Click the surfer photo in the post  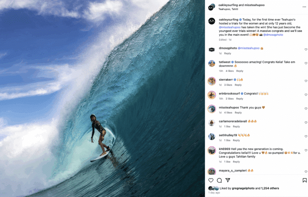[102, 98]
